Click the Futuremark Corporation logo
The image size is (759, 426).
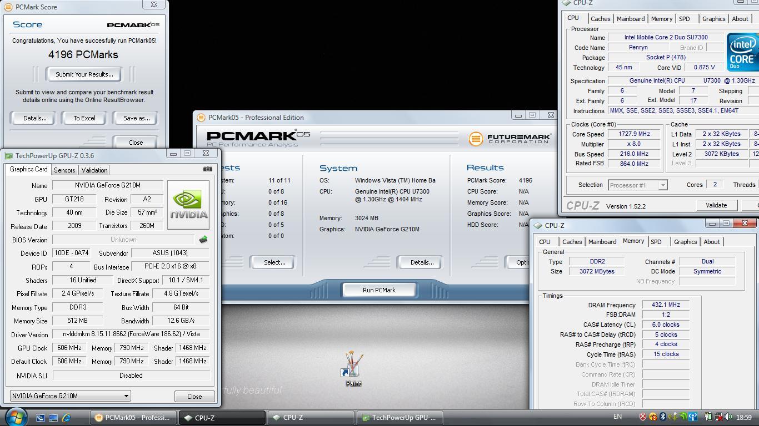point(510,138)
